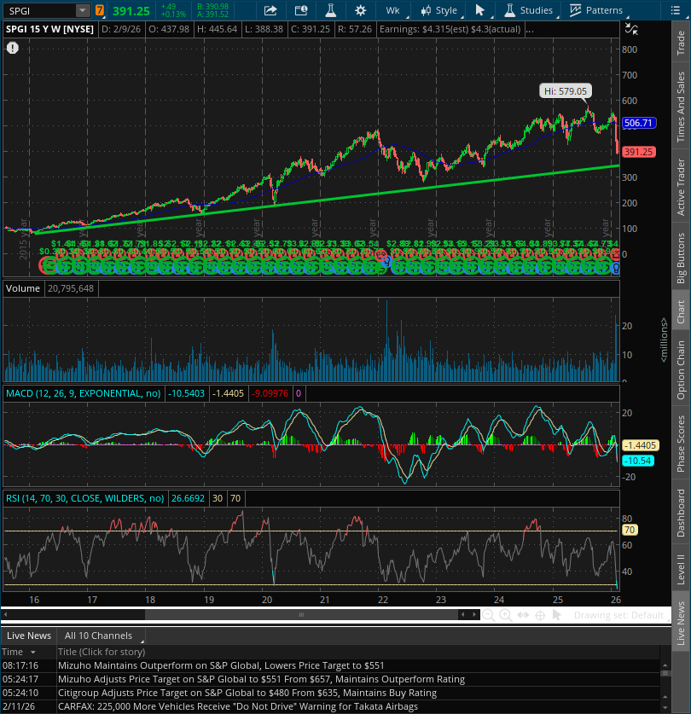Image resolution: width=691 pixels, height=714 pixels.
Task: Select the Live News tab
Action: 29,636
